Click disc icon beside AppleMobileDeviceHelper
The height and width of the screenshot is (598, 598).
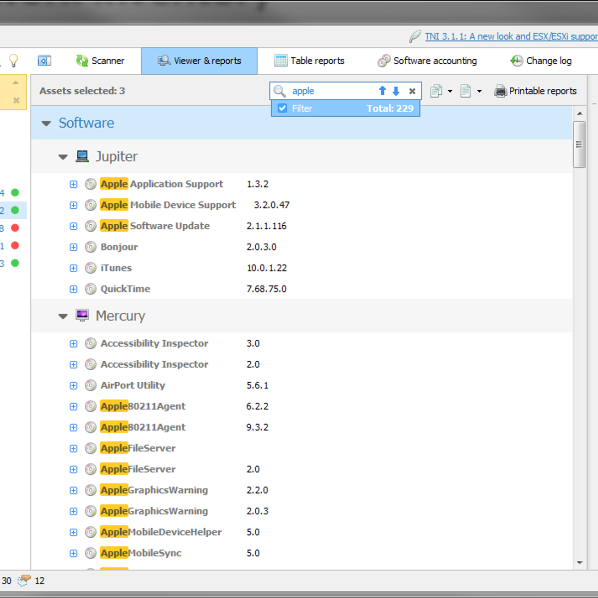pos(90,532)
